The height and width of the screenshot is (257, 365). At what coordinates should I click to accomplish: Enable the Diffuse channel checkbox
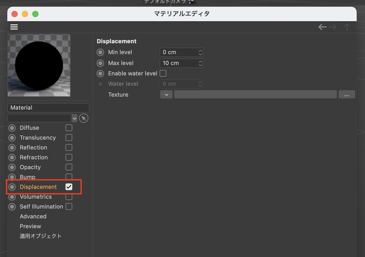pos(69,128)
